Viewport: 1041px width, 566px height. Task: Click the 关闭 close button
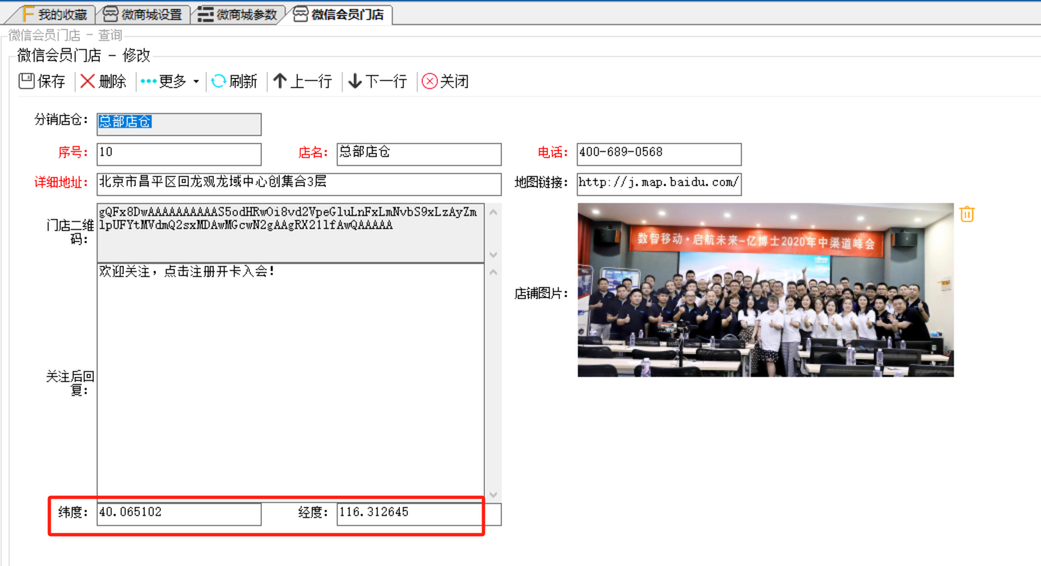pyautogui.click(x=445, y=81)
